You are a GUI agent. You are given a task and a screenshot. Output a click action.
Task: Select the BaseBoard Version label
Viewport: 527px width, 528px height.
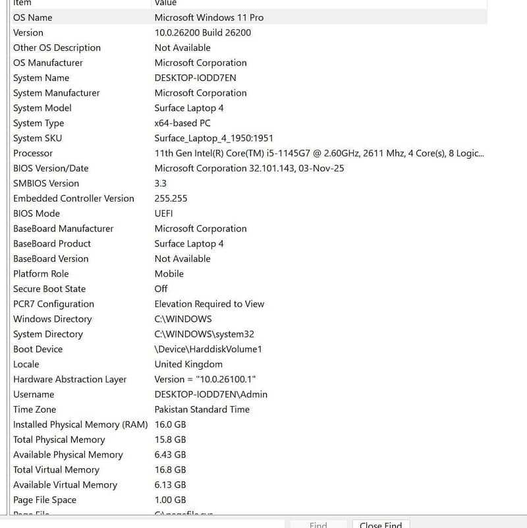(x=51, y=259)
